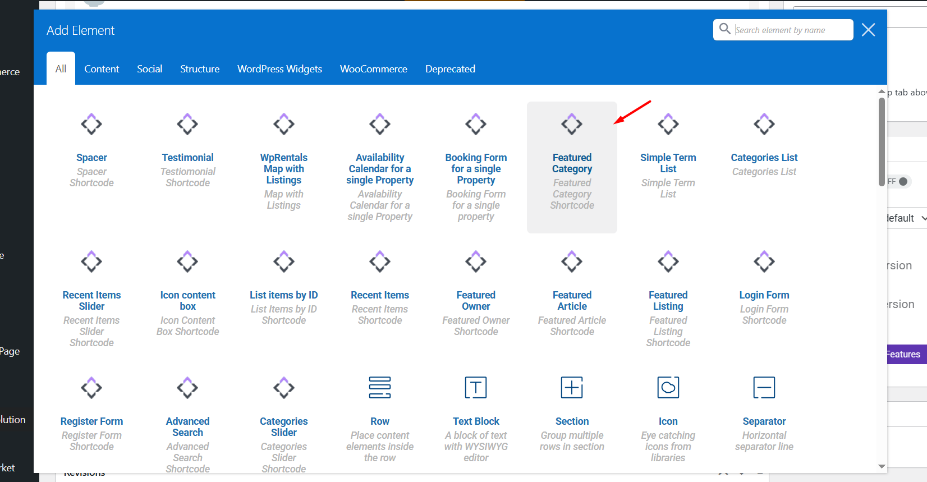Image resolution: width=927 pixels, height=482 pixels.
Task: Insert the Section element
Action: (572, 387)
